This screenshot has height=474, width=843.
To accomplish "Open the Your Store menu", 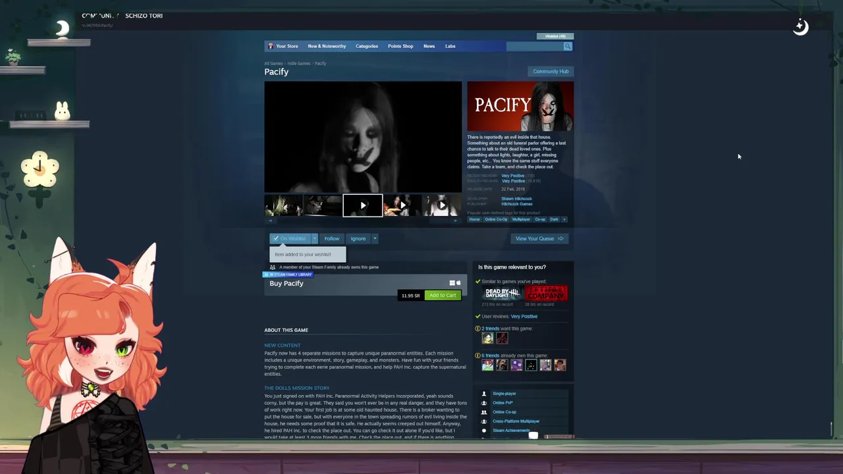I will 287,46.
